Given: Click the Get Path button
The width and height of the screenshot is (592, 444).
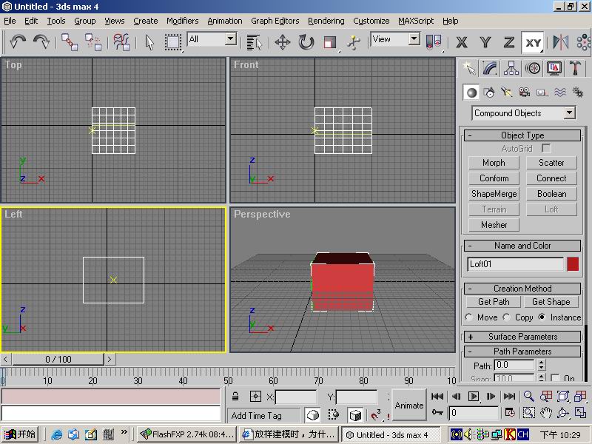Looking at the screenshot, I should tap(494, 302).
